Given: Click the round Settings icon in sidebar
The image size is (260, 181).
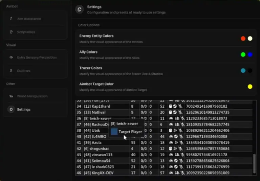Looking at the screenshot, I should (x=11, y=110).
